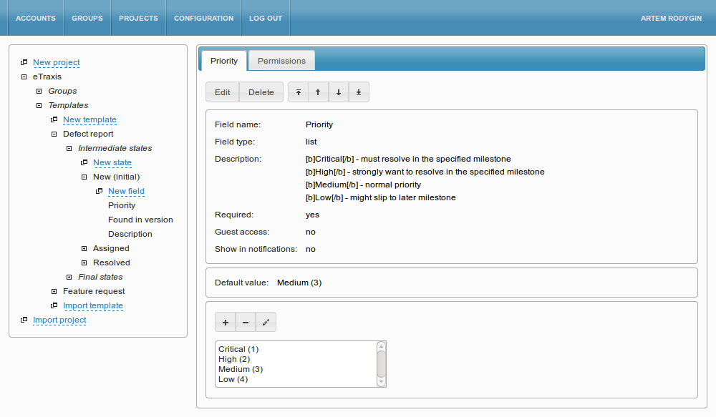The width and height of the screenshot is (716, 417).
Task: Select the Resolved state label
Action: (112, 263)
